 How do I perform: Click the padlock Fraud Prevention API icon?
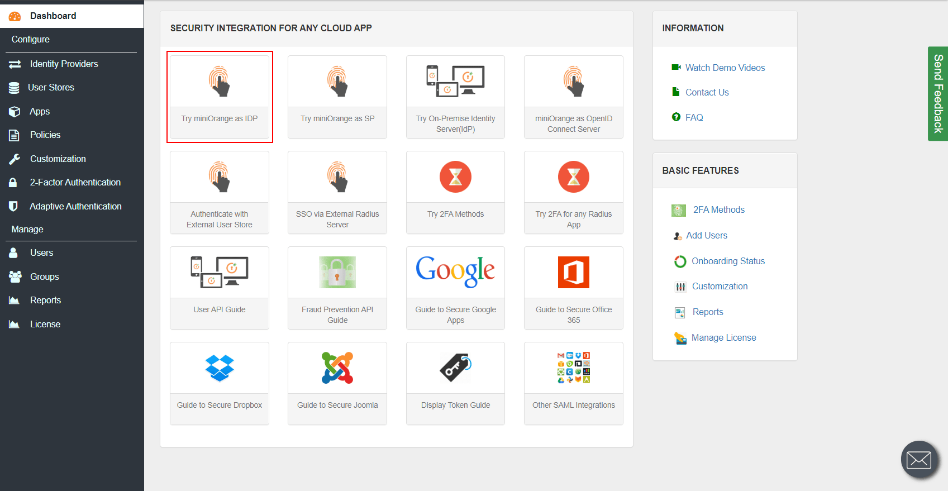[x=337, y=272]
